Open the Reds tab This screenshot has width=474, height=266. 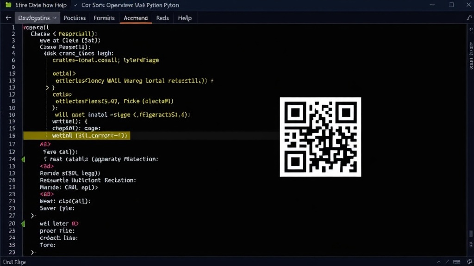click(x=162, y=18)
